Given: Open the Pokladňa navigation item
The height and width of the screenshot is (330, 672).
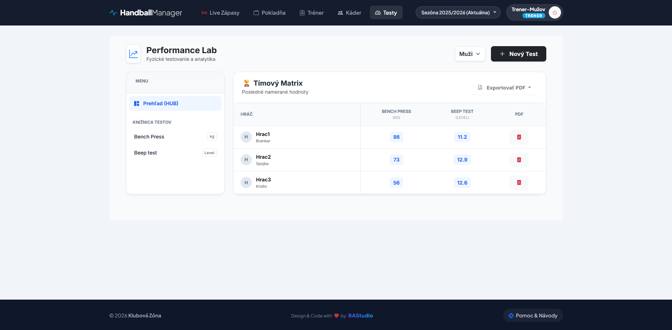Looking at the screenshot, I should click(x=269, y=13).
